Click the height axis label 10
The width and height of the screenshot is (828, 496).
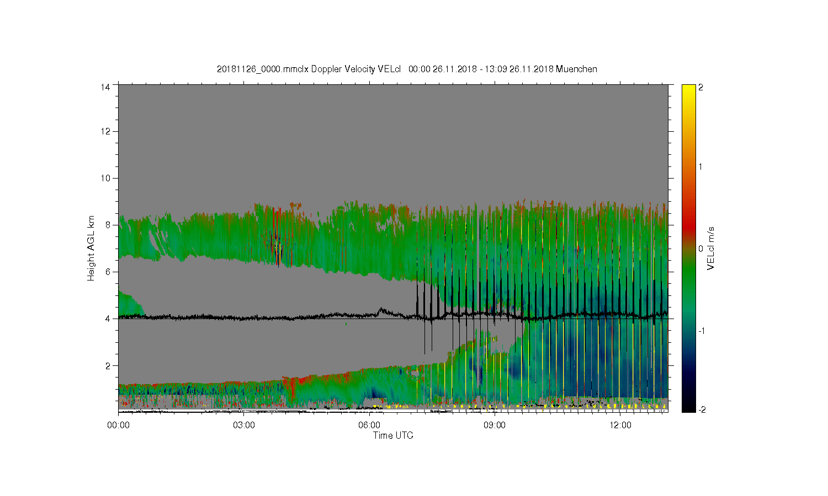click(x=105, y=178)
